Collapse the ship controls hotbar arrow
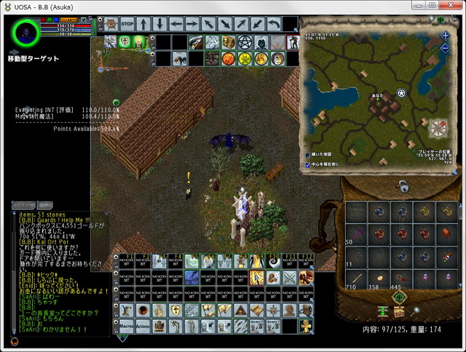Screen dimensions: 466x352 (x=100, y=20)
